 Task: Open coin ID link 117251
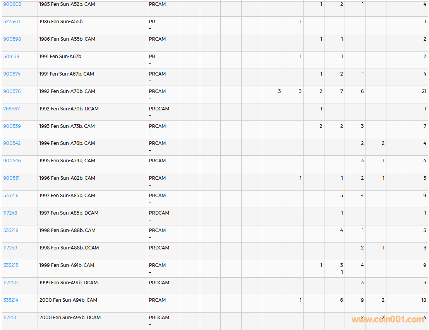click(10, 318)
